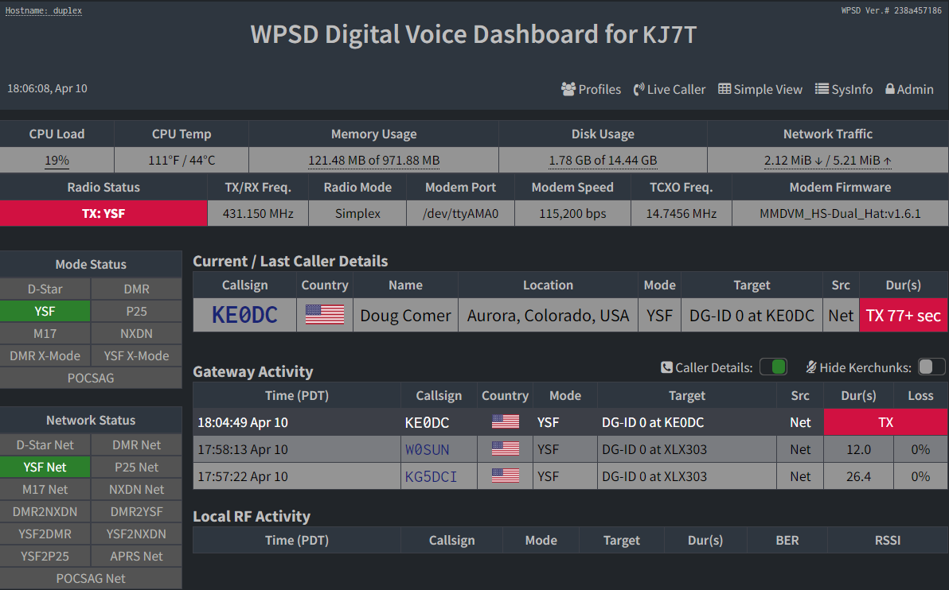Click the memory usage value
This screenshot has width=949, height=590.
click(373, 161)
